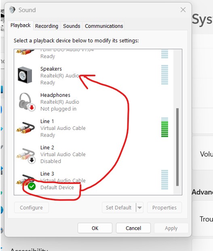Click the Cancel button
The width and height of the screenshot is (213, 251).
pyautogui.click(x=133, y=228)
